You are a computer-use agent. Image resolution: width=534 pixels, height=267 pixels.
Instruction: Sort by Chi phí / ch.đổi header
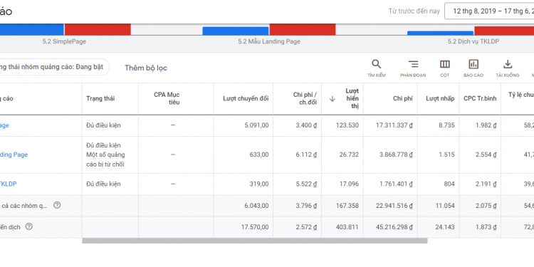pos(305,98)
